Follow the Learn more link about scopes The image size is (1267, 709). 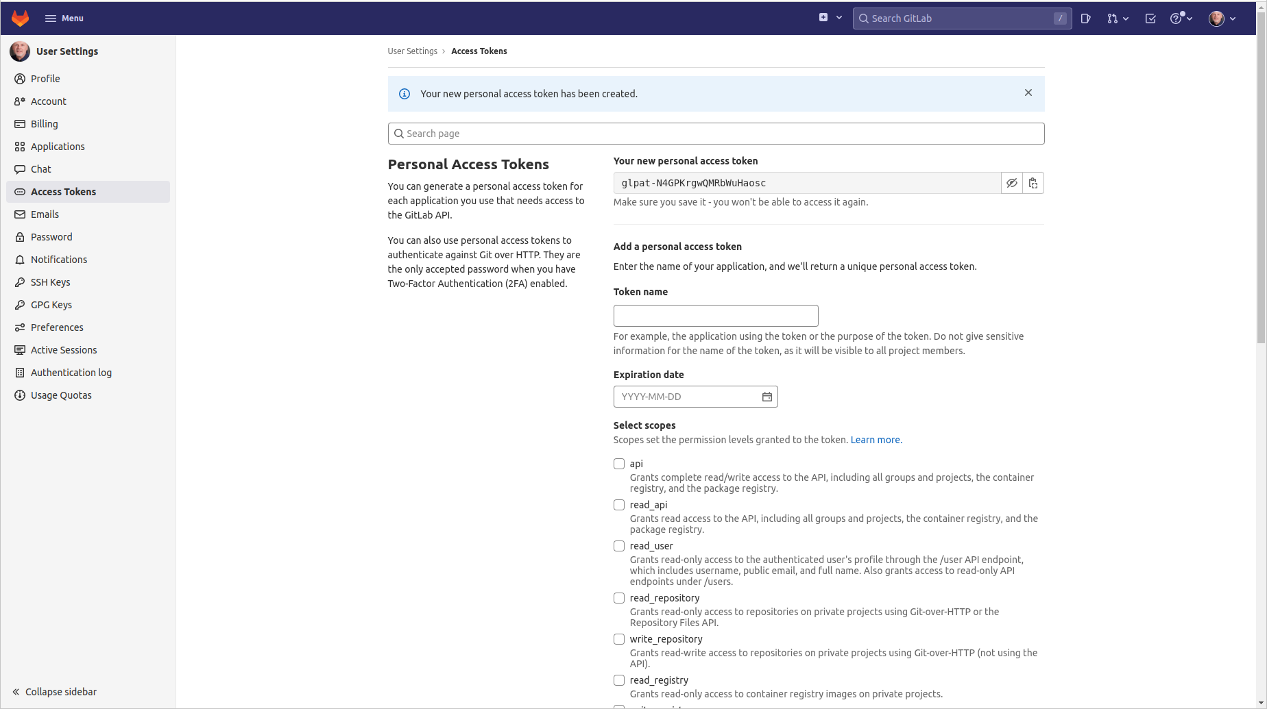pyautogui.click(x=876, y=440)
